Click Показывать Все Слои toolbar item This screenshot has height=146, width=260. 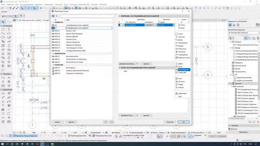click(x=102, y=136)
